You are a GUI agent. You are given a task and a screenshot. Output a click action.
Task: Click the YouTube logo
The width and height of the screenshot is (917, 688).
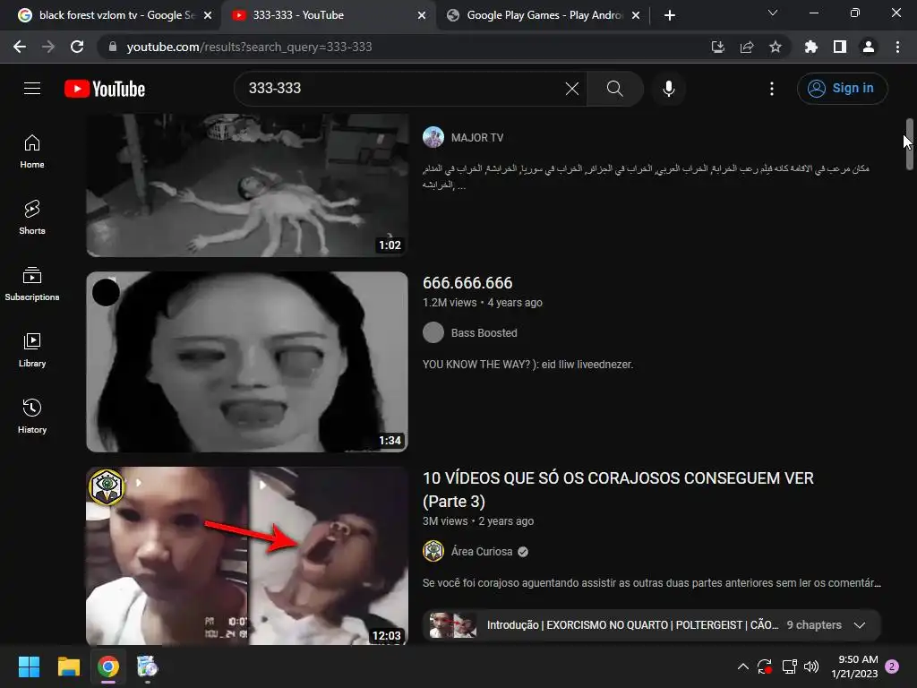[105, 89]
